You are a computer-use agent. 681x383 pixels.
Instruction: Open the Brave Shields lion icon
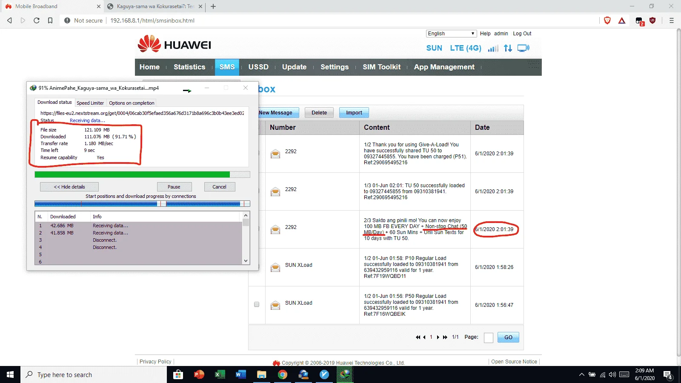[x=607, y=20]
